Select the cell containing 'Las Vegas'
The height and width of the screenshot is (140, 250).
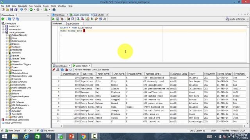[x=196, y=81]
